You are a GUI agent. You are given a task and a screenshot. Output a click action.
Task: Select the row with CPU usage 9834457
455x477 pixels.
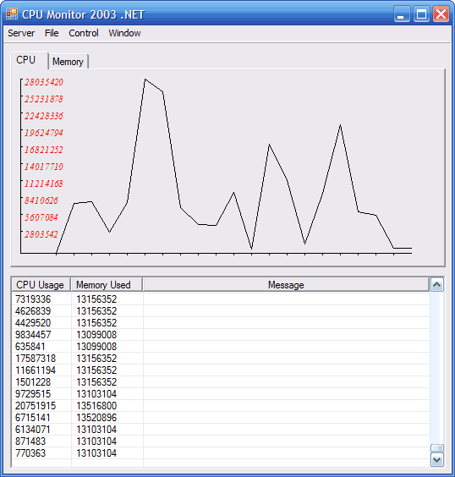pyautogui.click(x=221, y=335)
